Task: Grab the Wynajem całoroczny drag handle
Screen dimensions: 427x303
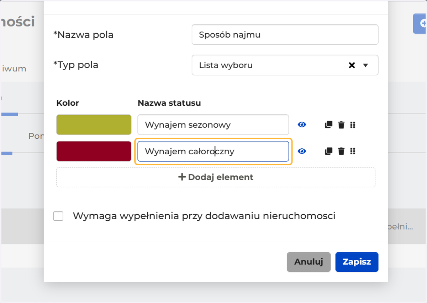Action: [353, 151]
